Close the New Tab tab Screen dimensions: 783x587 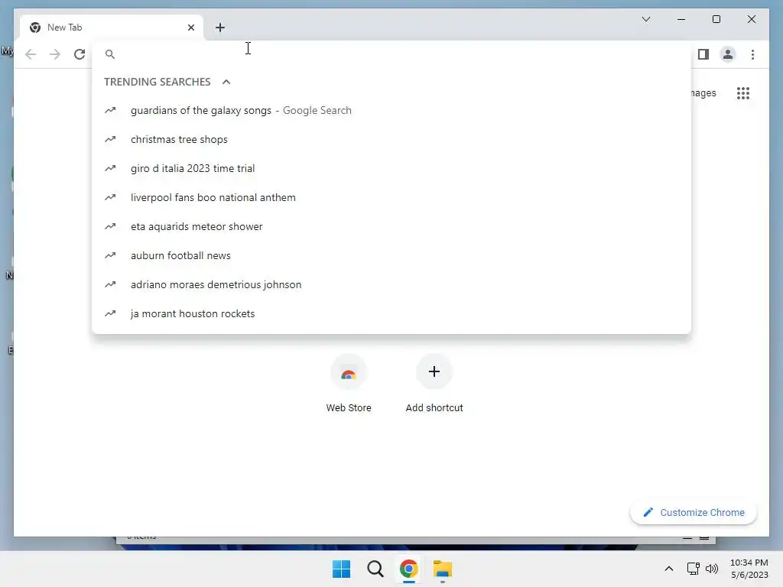190,28
